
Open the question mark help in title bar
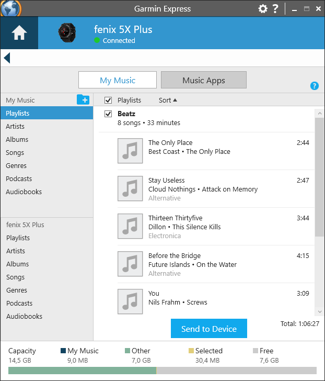(x=275, y=9)
